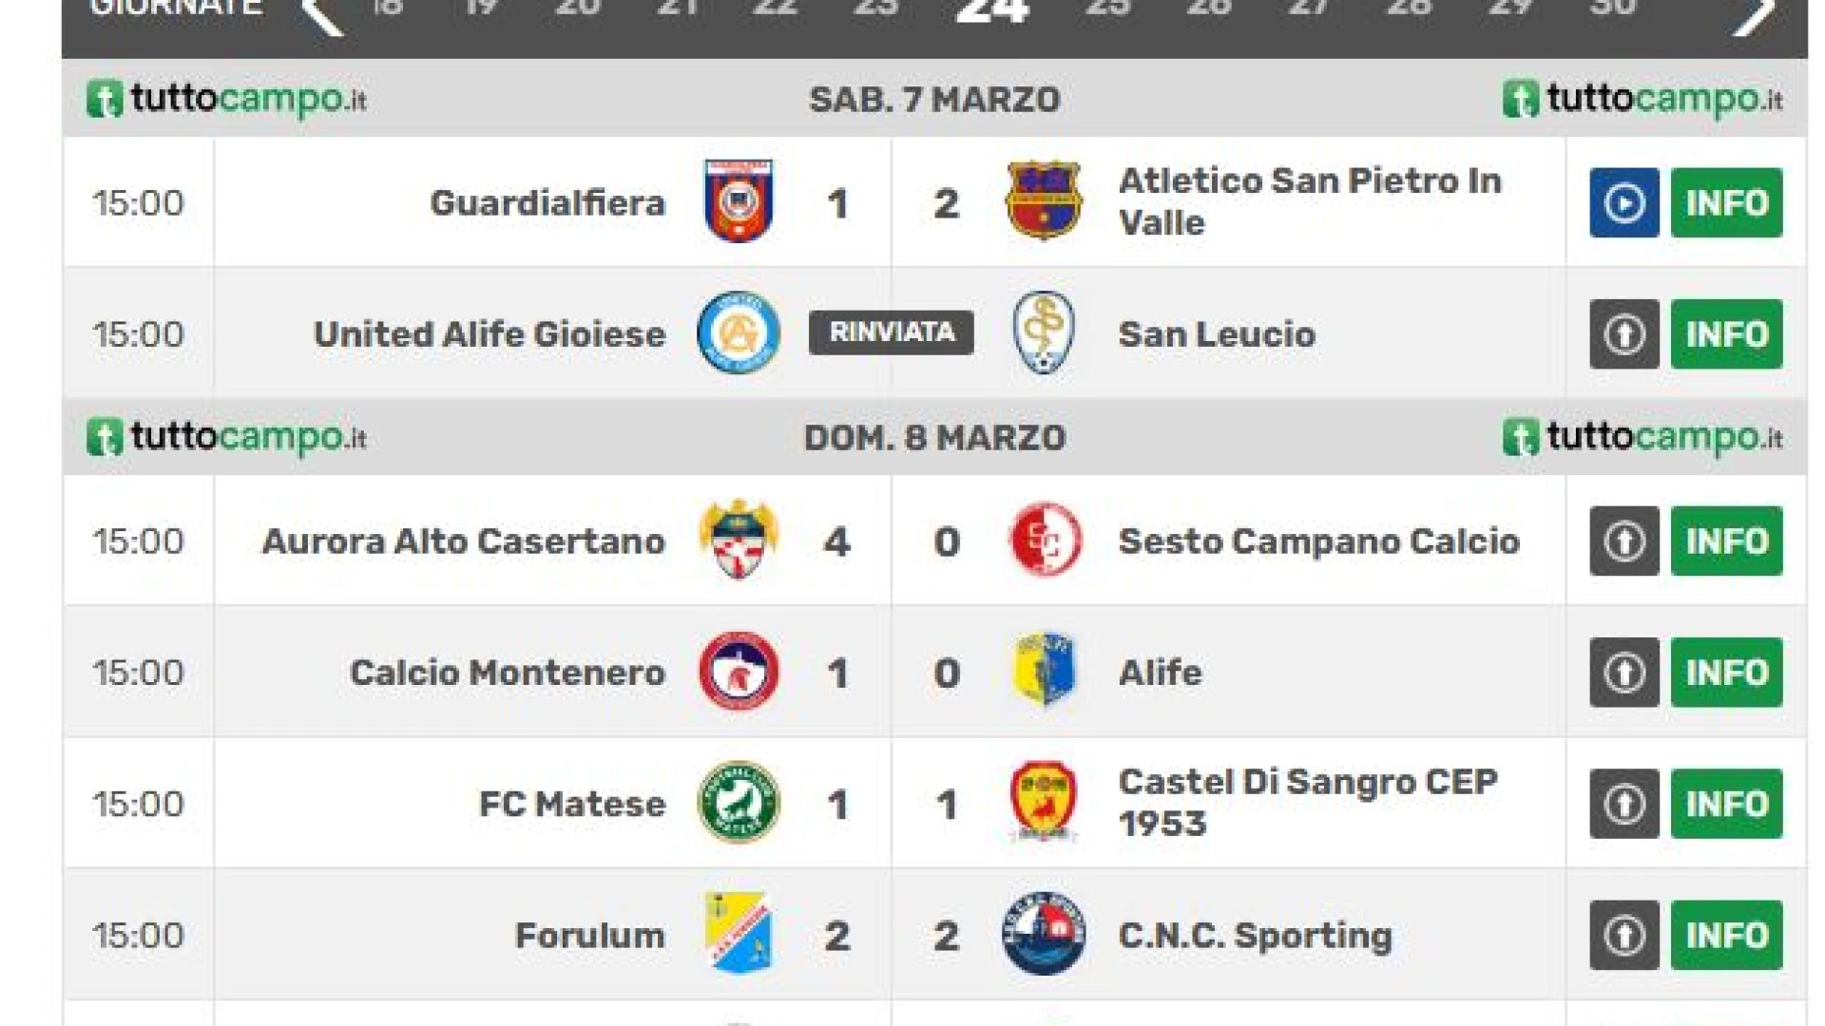Click the Castel Di Sangro CEP 1953 team name
Image resolution: width=1825 pixels, height=1026 pixels.
1307,803
